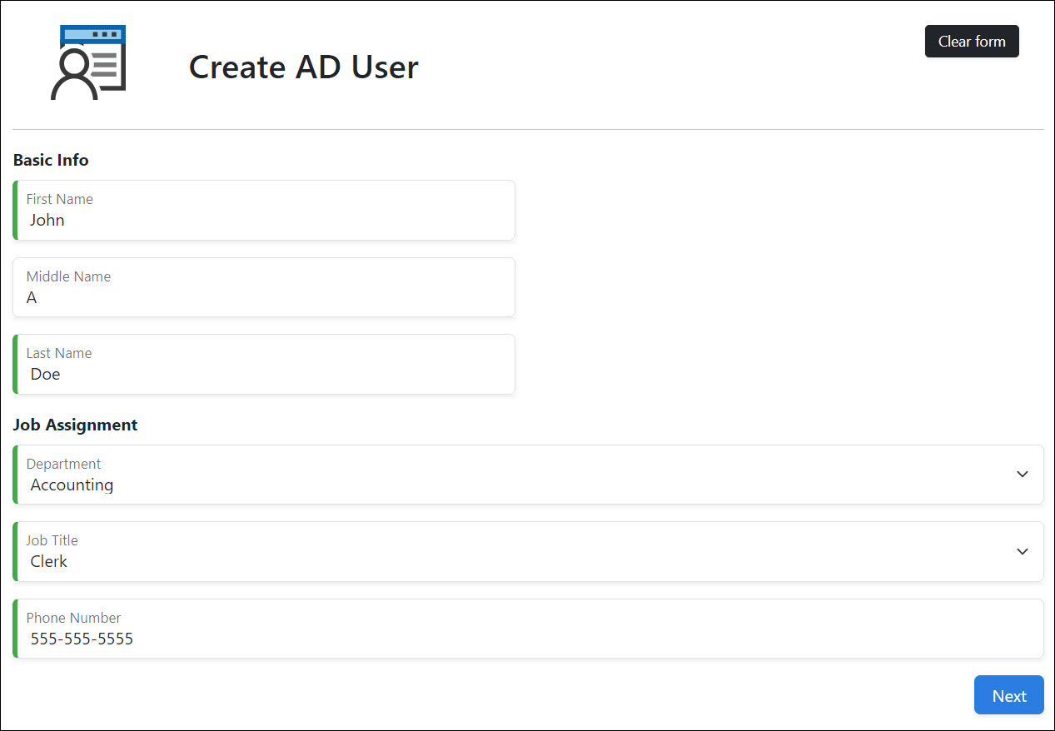The image size is (1055, 731).
Task: Click the Middle Name floating label
Action: coord(68,276)
